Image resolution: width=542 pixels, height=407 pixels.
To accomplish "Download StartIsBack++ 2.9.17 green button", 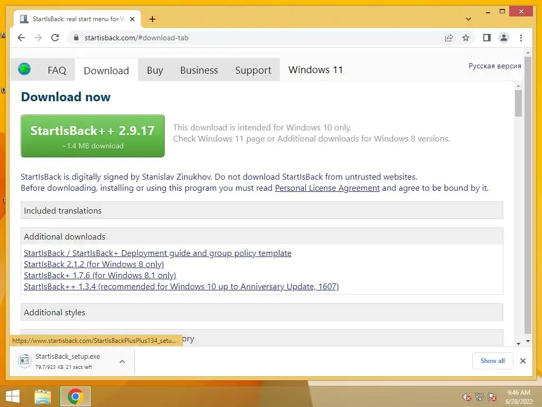I will [93, 136].
